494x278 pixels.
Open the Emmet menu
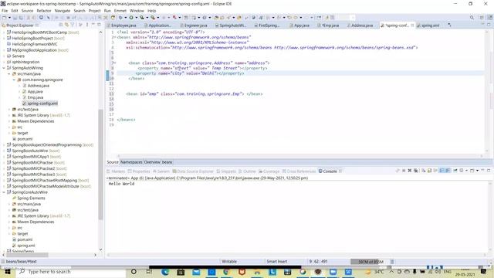pos(120,11)
